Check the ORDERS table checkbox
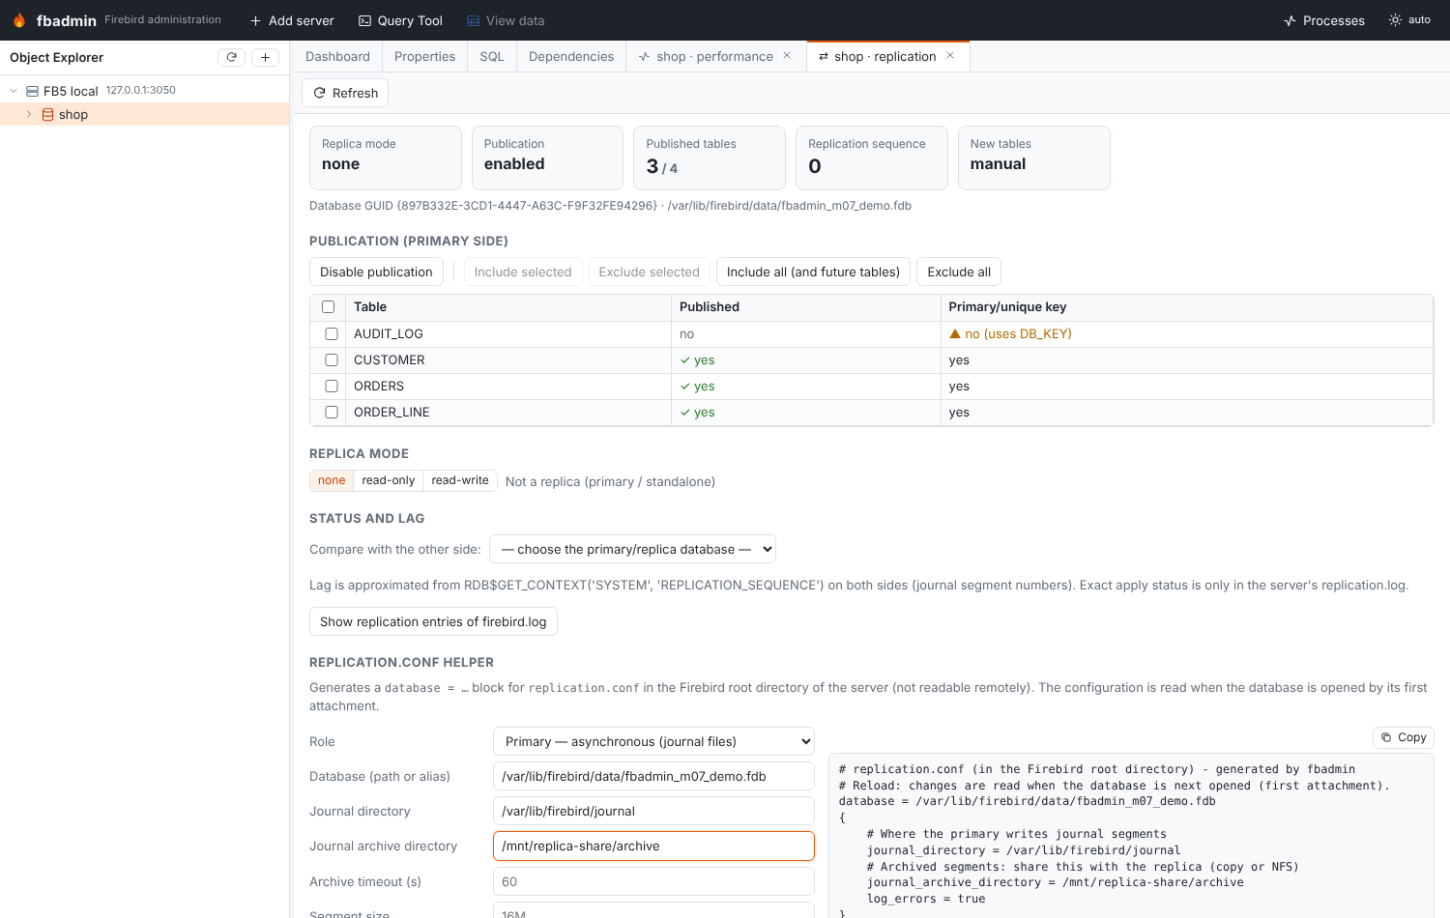 pos(332,386)
